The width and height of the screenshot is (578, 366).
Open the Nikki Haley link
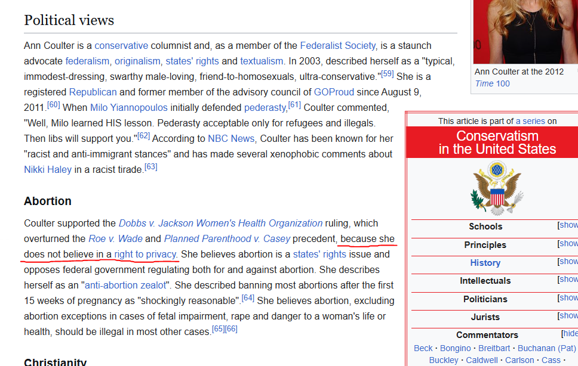click(x=48, y=169)
